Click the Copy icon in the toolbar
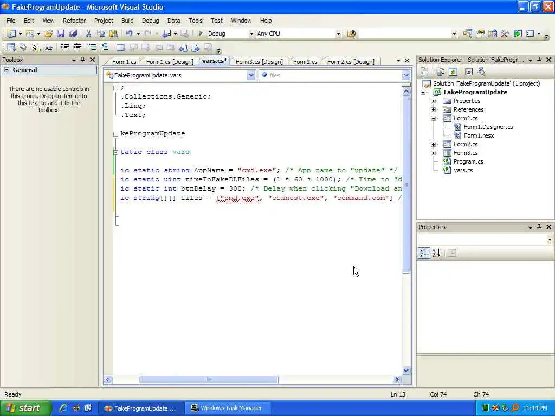Image resolution: width=555 pixels, height=416 pixels. coord(101,34)
